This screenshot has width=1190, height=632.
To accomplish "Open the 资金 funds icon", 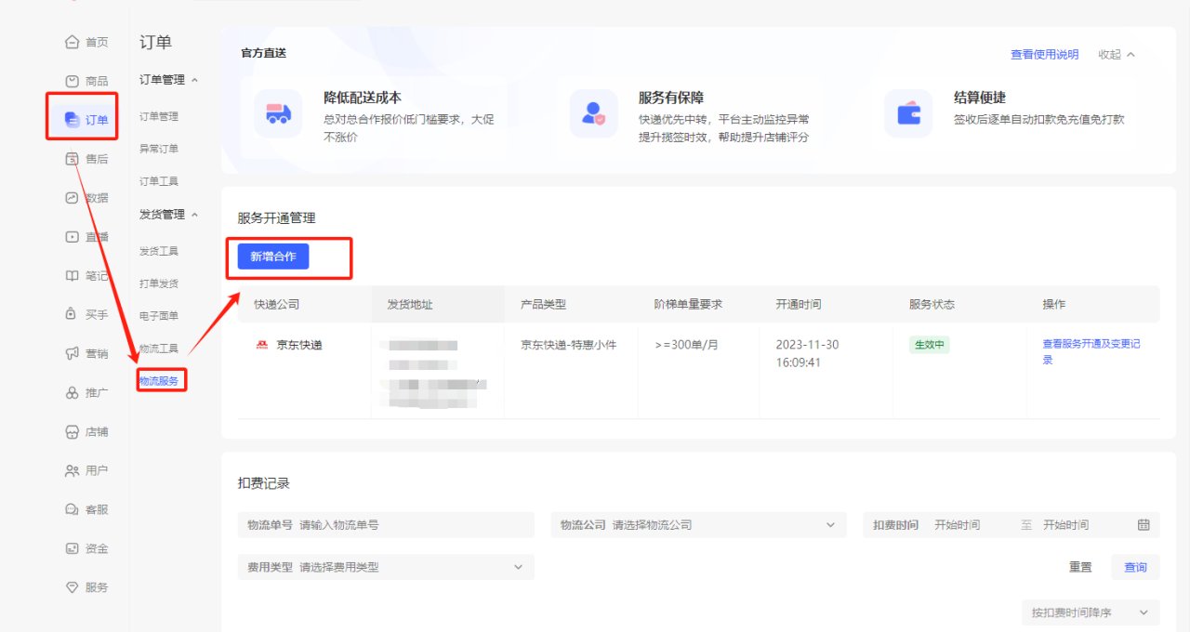I will [72, 548].
